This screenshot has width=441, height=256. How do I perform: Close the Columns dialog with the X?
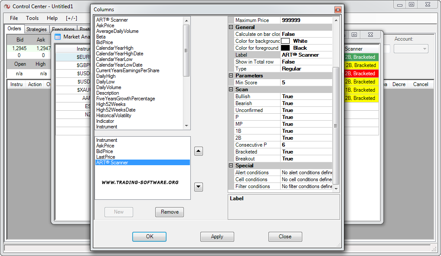pos(337,10)
